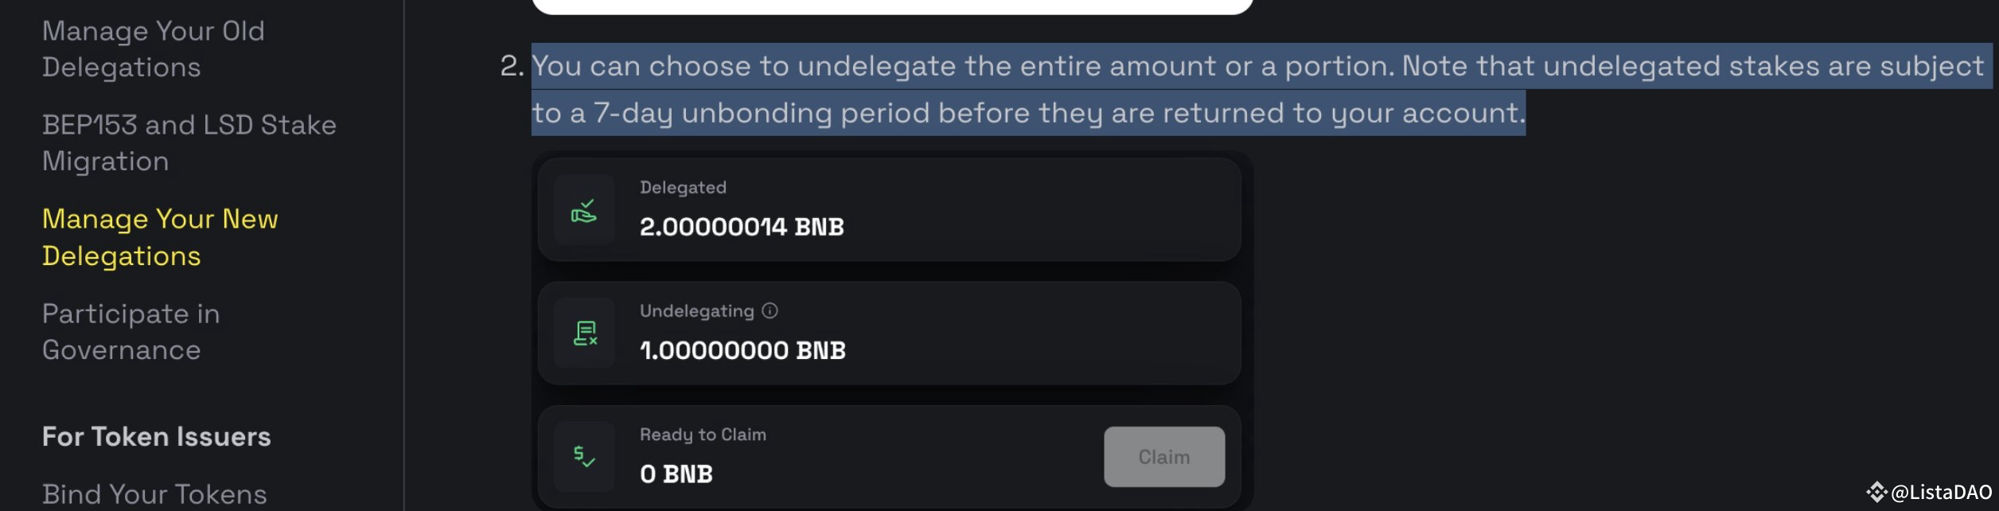Click the X mark on the Undelegating icon
The width and height of the screenshot is (1999, 511).
tap(593, 339)
